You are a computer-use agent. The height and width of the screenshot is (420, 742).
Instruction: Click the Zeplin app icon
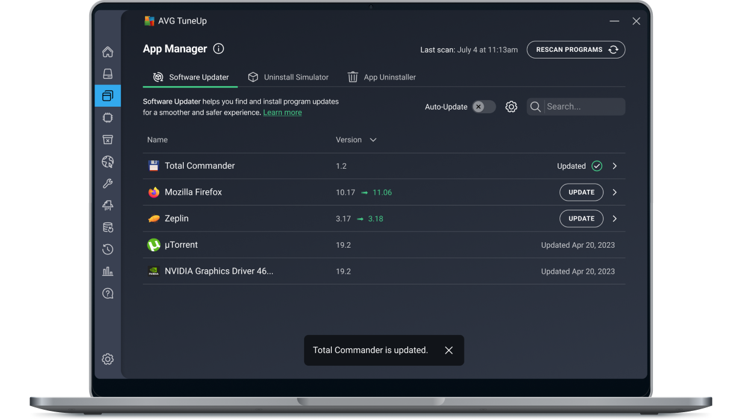click(x=154, y=219)
